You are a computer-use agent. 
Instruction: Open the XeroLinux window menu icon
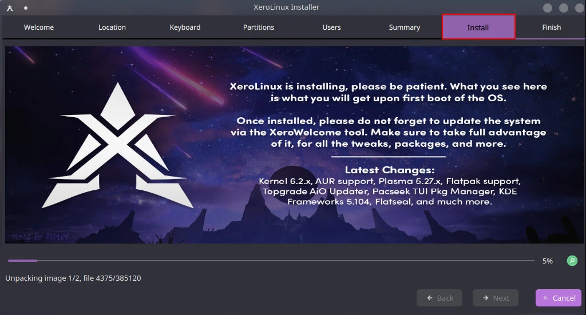pyautogui.click(x=10, y=8)
